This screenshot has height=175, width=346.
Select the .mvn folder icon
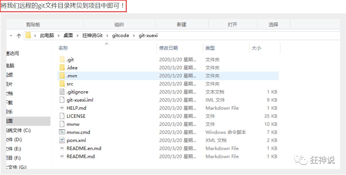tap(62, 76)
